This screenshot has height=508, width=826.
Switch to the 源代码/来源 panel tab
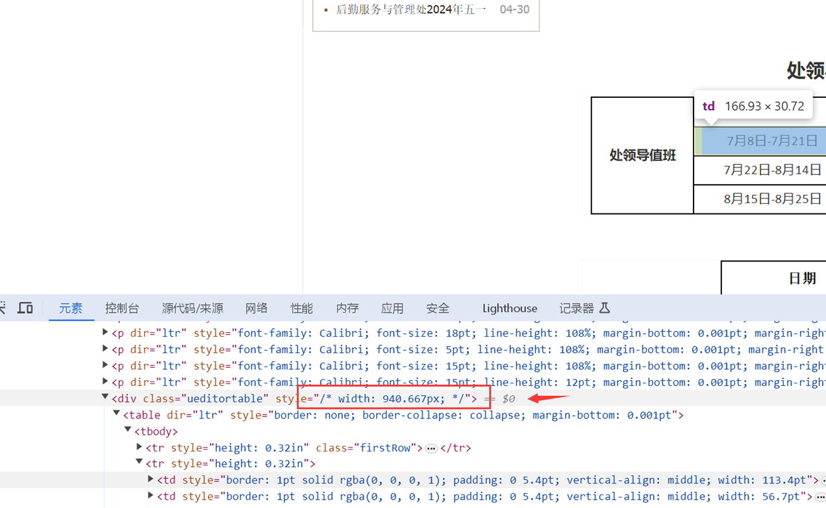(192, 308)
